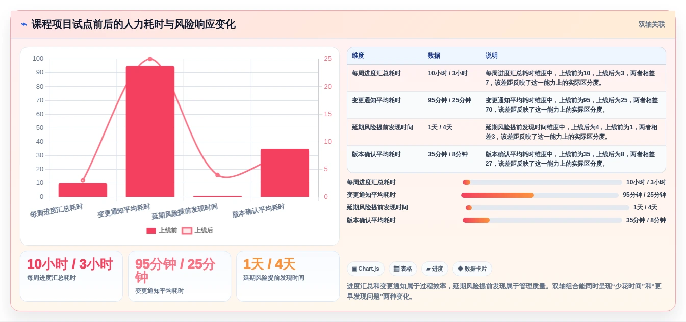Open the 95分钟 / 25分钟 data card
Screen dimensions: 686x322
point(180,276)
